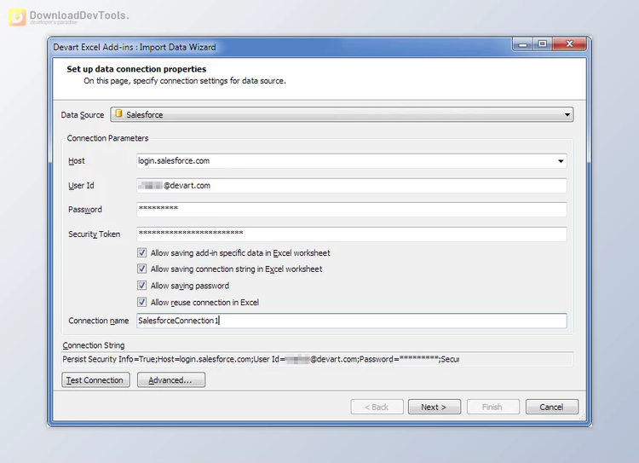Click the 'Security Token' label

94,234
